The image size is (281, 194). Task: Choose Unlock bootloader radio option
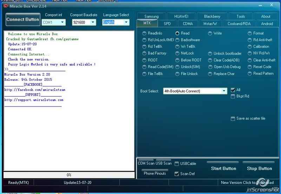coord(225,54)
